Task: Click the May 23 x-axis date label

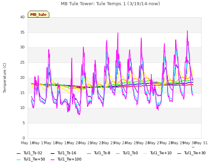Action: [x=109, y=143]
